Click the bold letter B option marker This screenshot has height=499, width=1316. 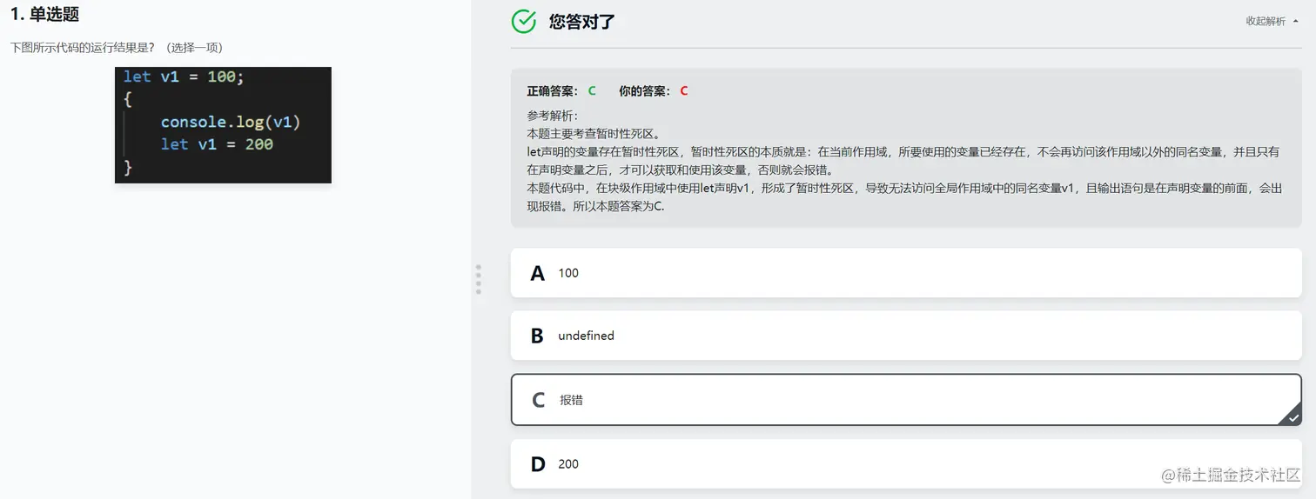click(537, 336)
